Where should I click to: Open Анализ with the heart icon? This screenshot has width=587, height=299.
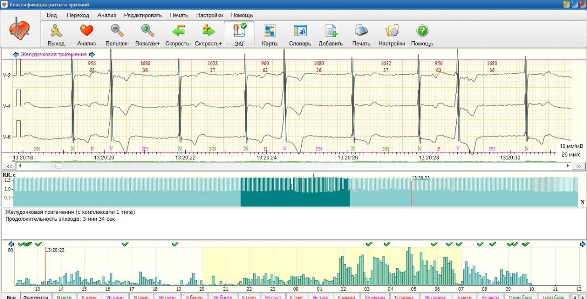(x=86, y=32)
